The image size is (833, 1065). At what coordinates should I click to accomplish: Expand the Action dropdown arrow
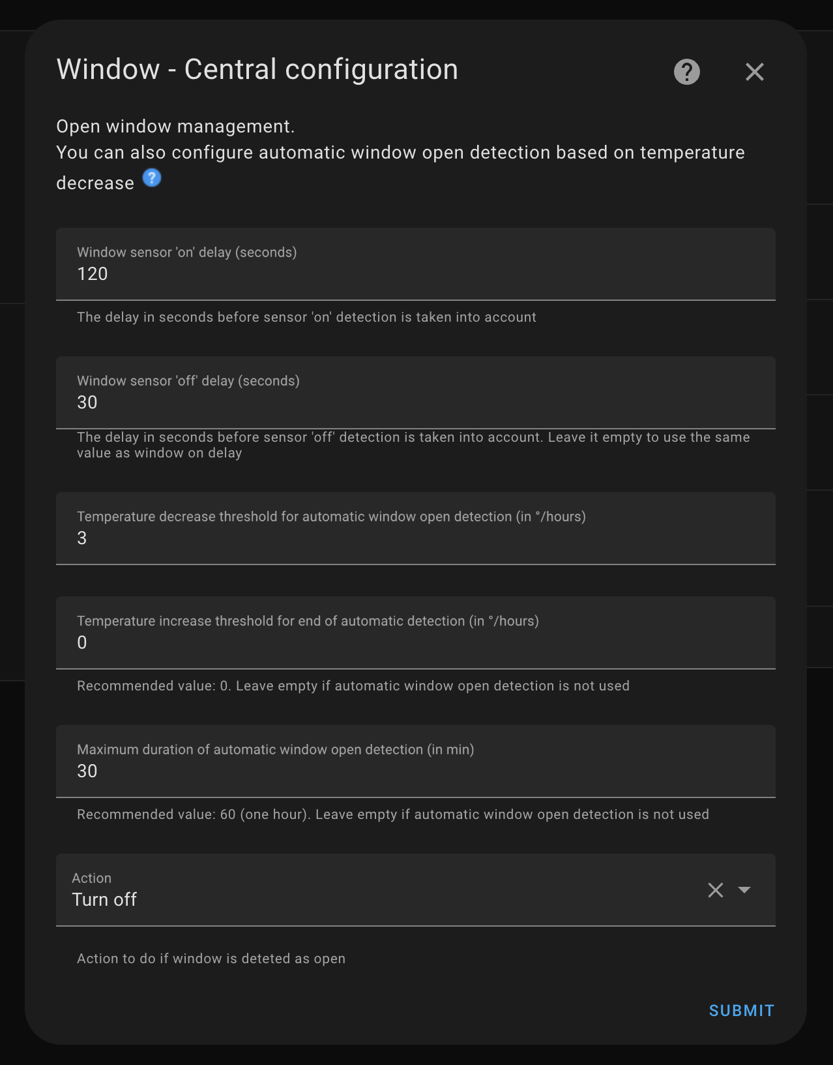click(744, 890)
